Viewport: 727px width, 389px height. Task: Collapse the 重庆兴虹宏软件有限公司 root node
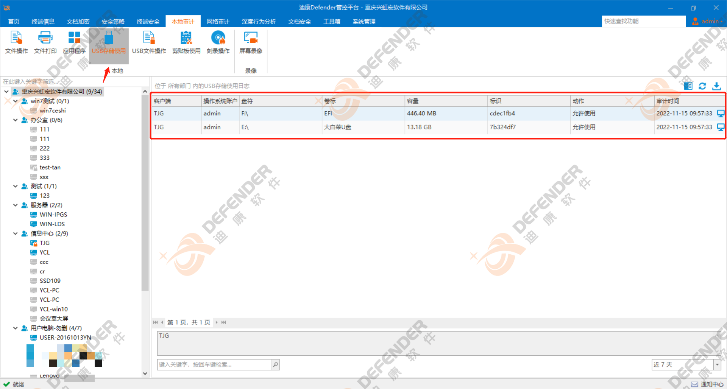pos(6,92)
